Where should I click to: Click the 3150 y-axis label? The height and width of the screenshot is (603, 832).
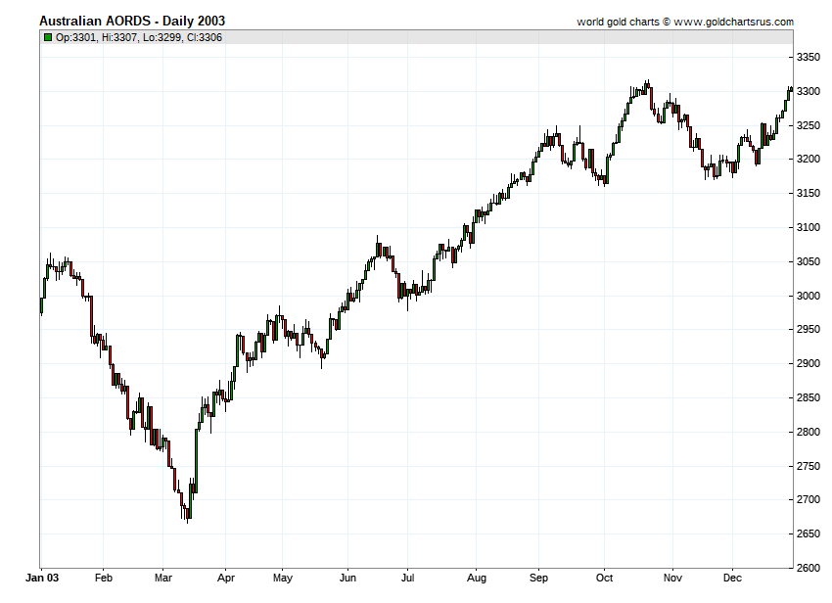(x=809, y=193)
